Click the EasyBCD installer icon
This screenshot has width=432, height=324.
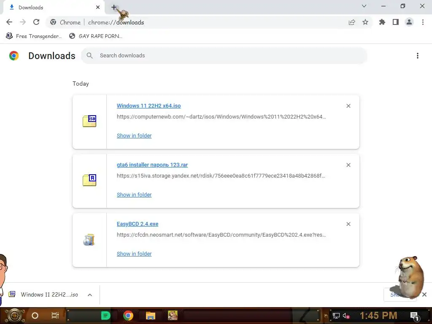tap(89, 240)
